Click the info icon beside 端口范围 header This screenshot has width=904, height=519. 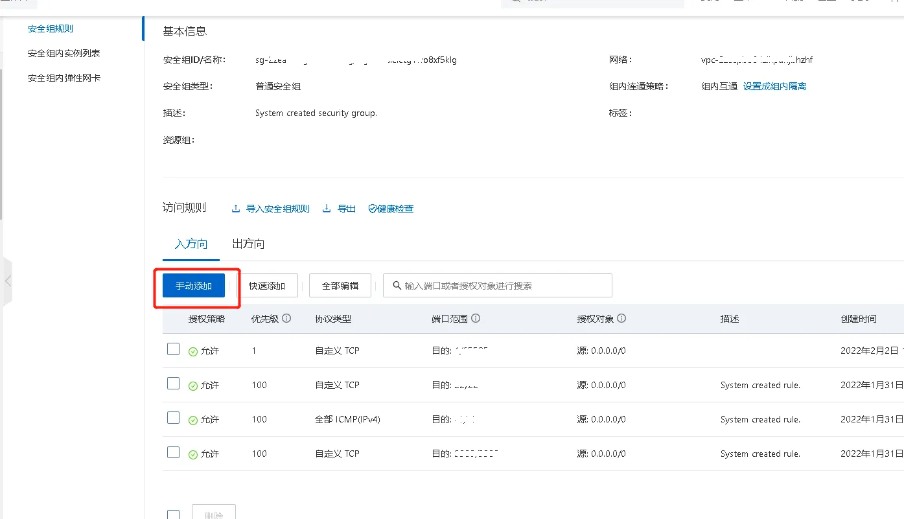point(476,319)
